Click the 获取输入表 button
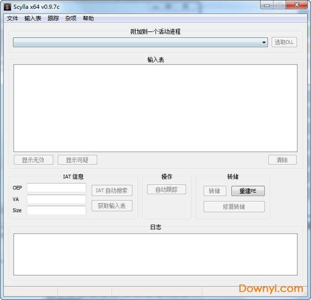311x300 pixels. coord(112,206)
